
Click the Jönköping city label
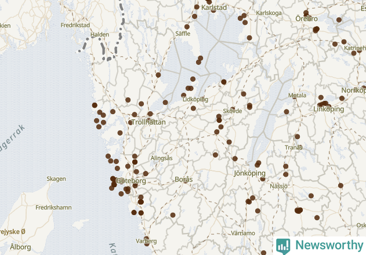pos(249,173)
